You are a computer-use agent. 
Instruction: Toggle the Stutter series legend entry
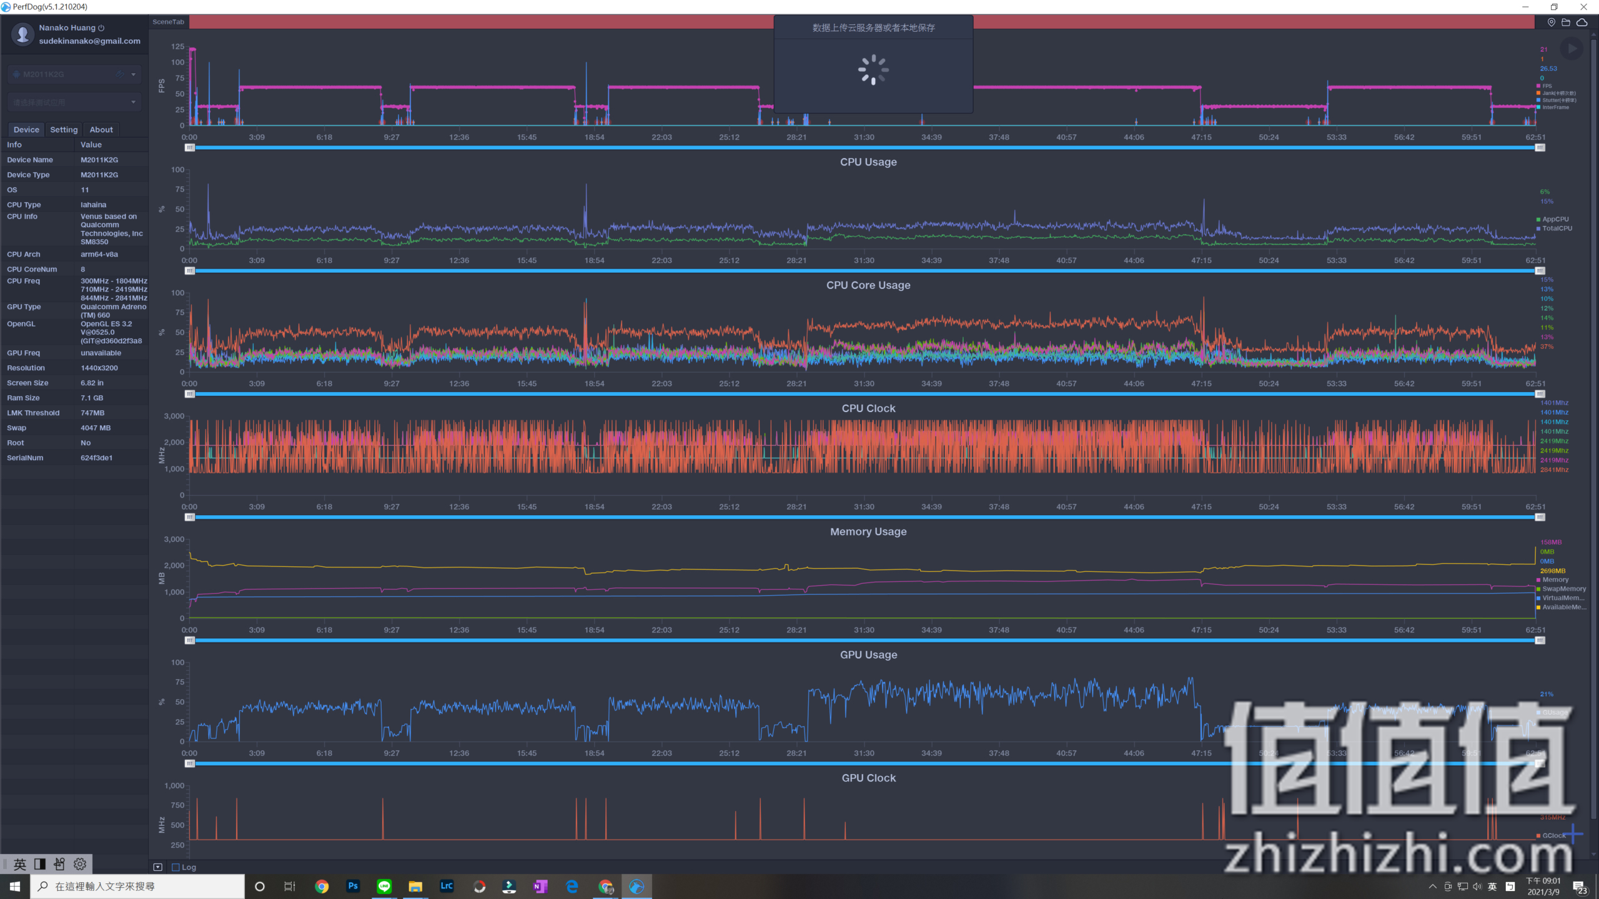1556,100
